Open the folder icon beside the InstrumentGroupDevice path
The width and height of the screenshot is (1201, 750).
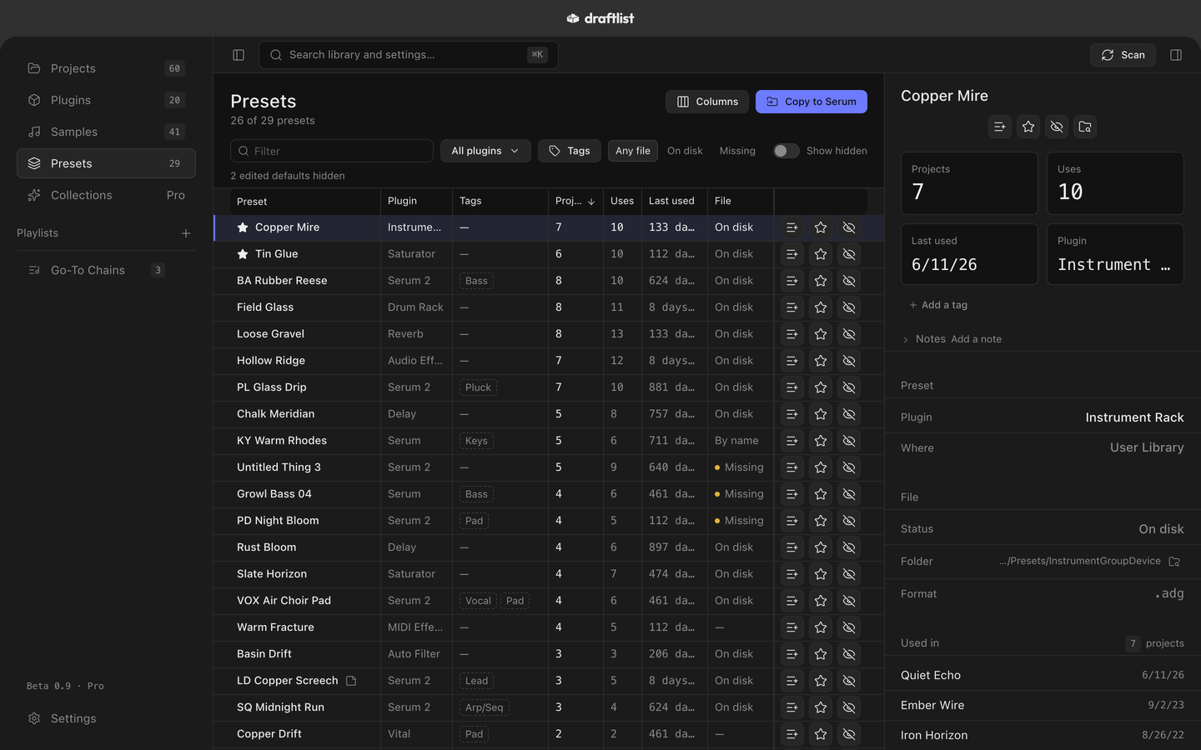(1174, 562)
